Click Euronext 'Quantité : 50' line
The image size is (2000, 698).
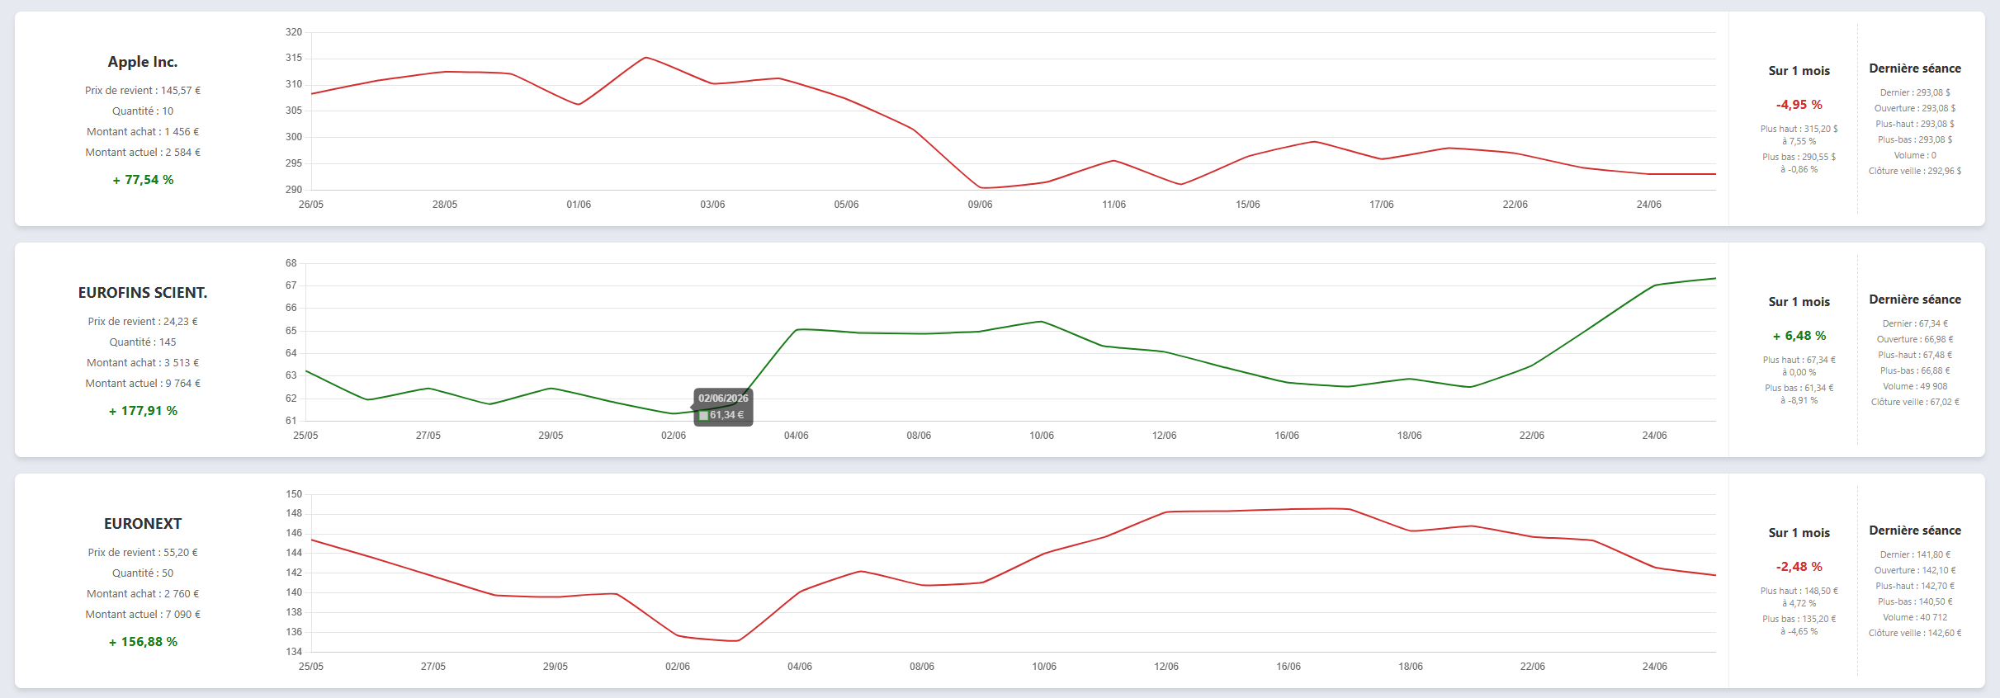143,573
